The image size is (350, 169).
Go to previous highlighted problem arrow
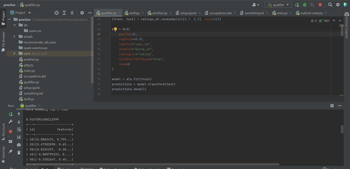click(x=334, y=20)
